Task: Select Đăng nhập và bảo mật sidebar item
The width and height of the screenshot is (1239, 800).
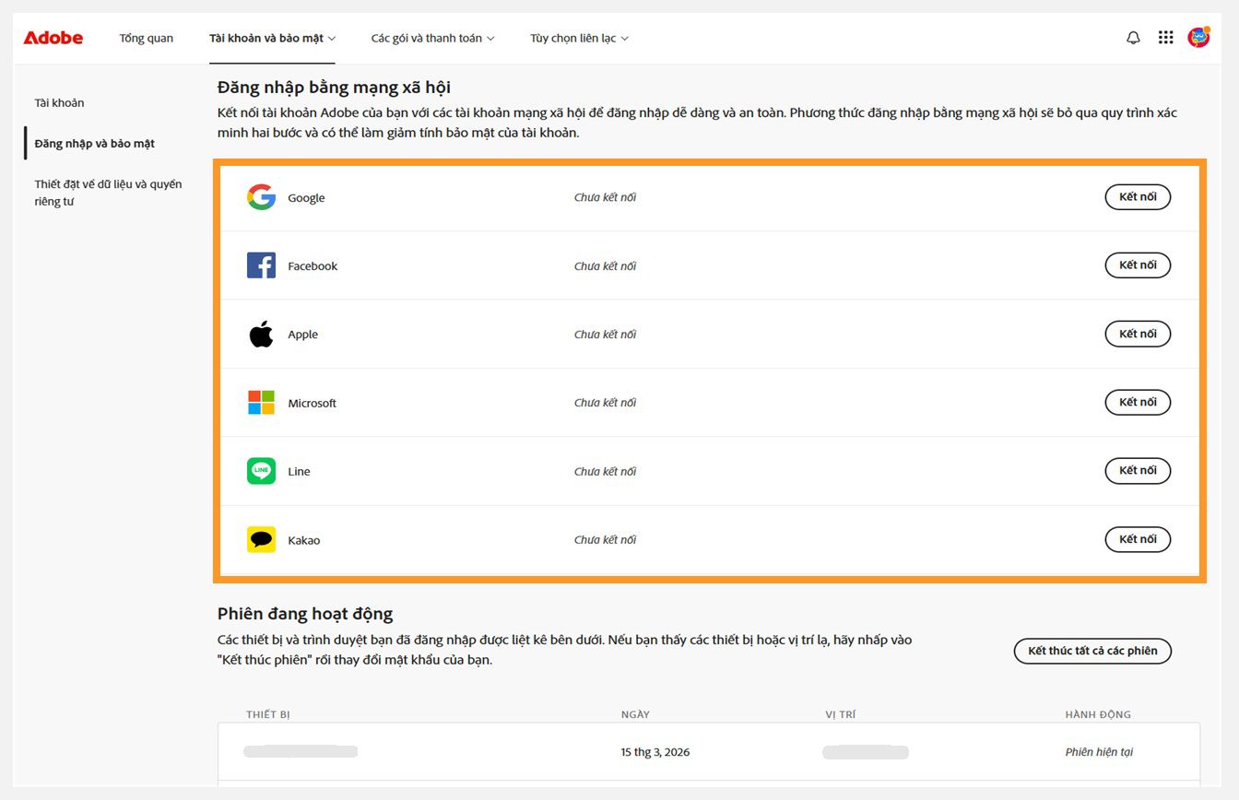Action: pos(94,144)
